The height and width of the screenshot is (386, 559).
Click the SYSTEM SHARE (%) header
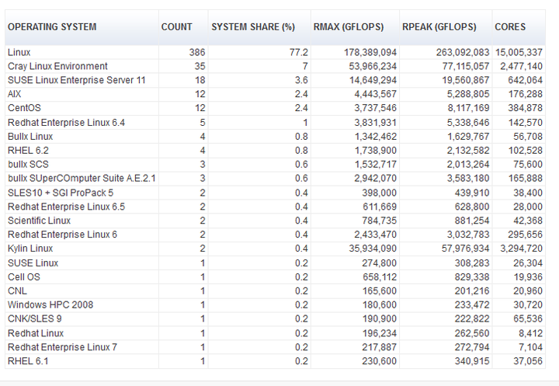pos(253,27)
